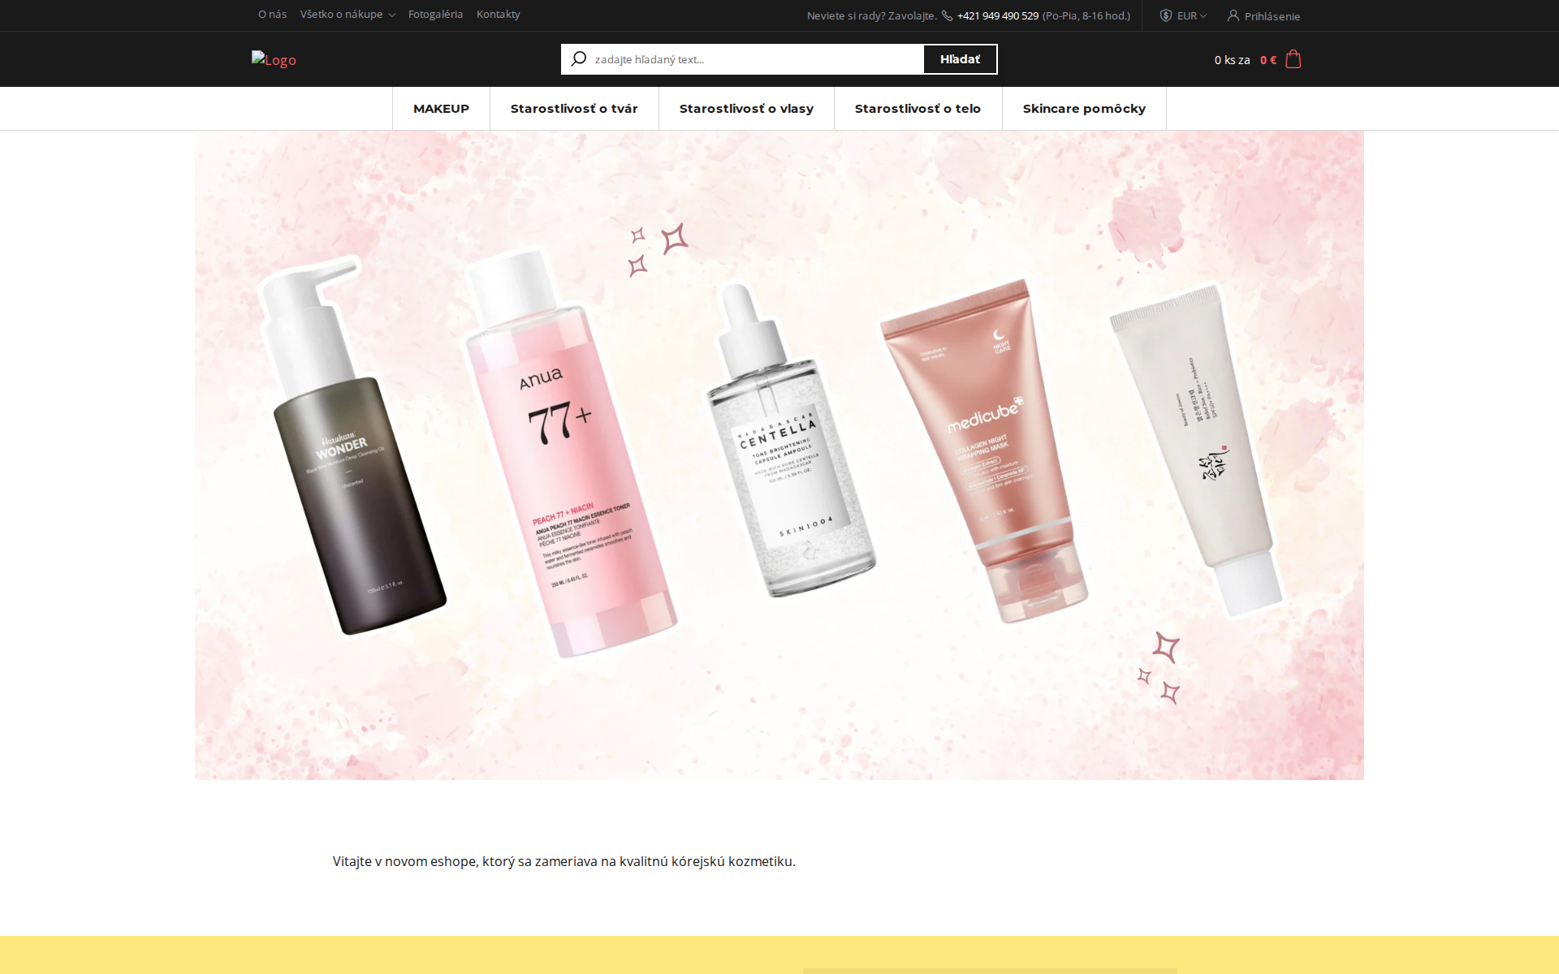Click the magnifier icon in search box

click(x=578, y=59)
